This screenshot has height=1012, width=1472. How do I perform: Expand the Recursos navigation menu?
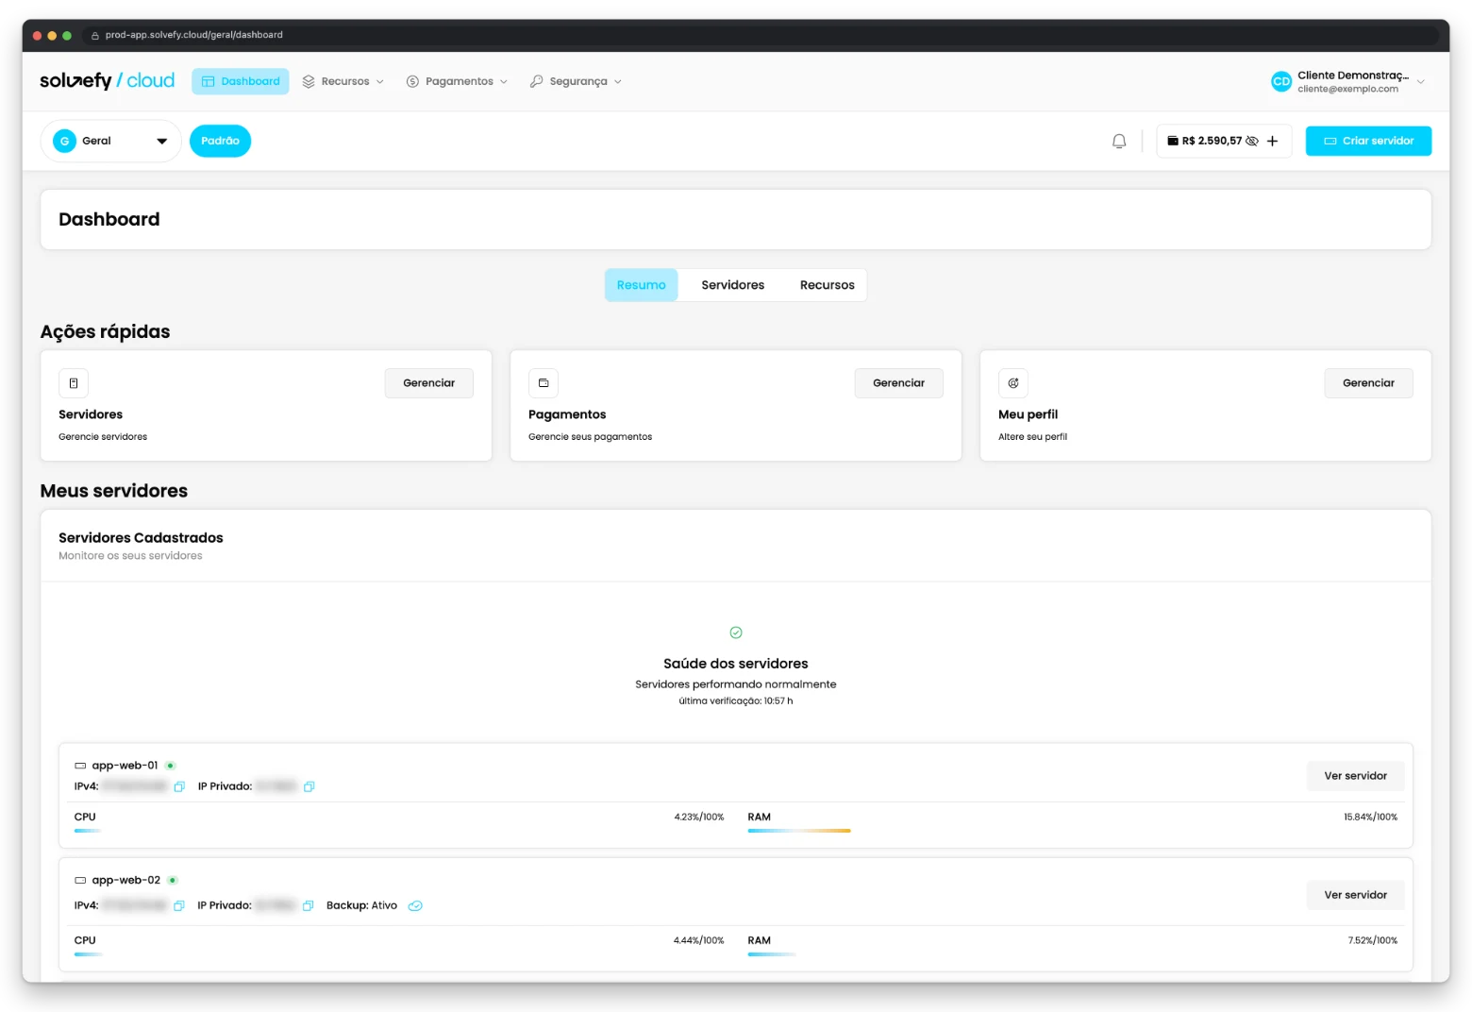[343, 82]
